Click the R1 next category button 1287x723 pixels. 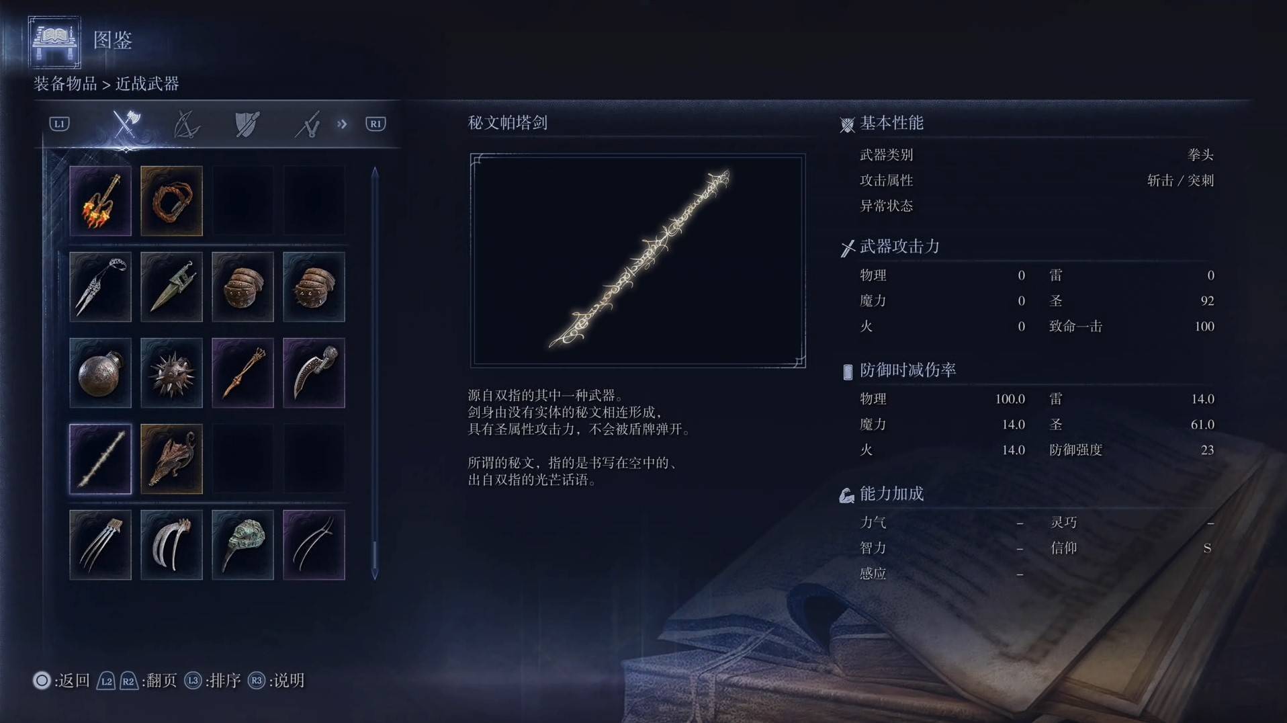[375, 124]
